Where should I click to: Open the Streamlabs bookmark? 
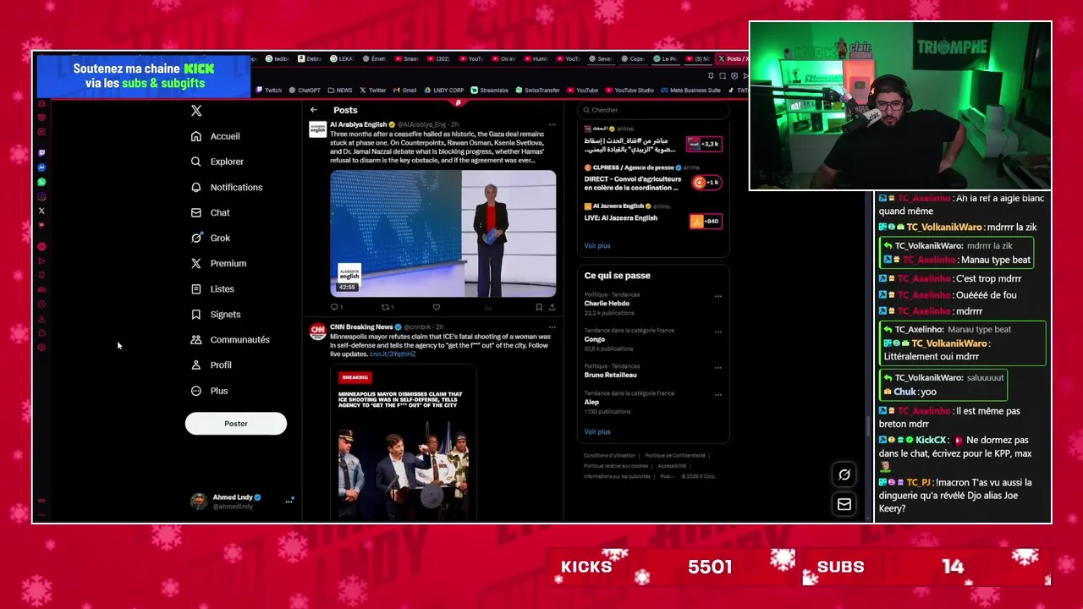(x=489, y=91)
